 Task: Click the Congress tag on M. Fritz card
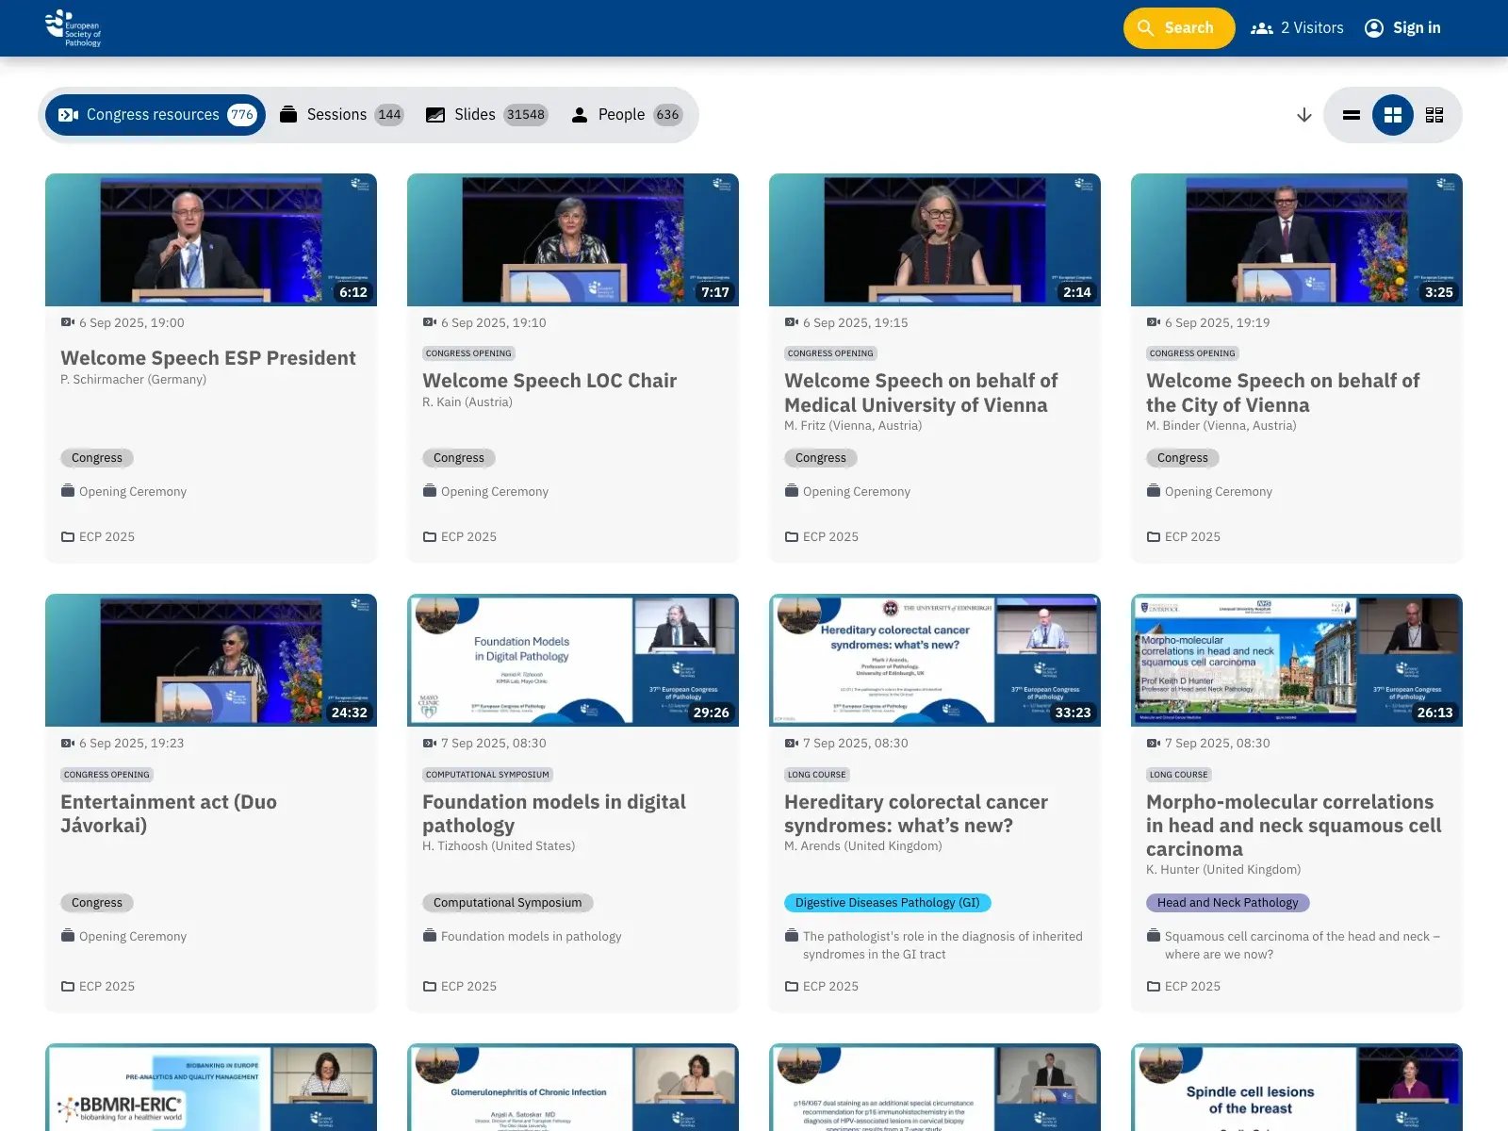821,458
